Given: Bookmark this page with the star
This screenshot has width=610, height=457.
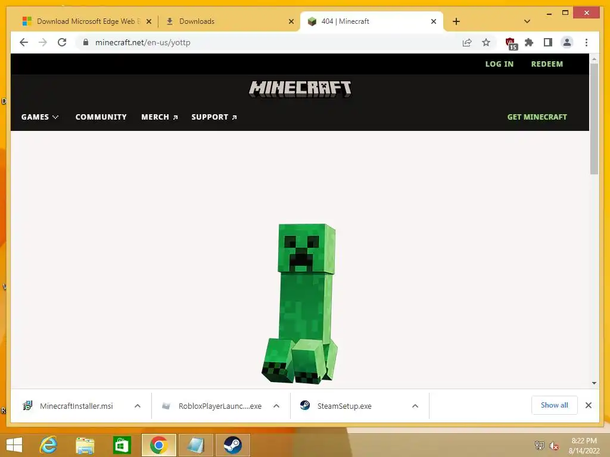Looking at the screenshot, I should click(x=486, y=42).
